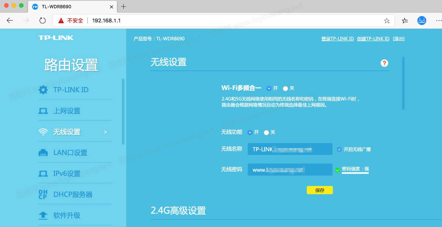Image resolution: width=442 pixels, height=227 pixels.
Task: Click the not-secure warning triangle icon
Action: (61, 20)
